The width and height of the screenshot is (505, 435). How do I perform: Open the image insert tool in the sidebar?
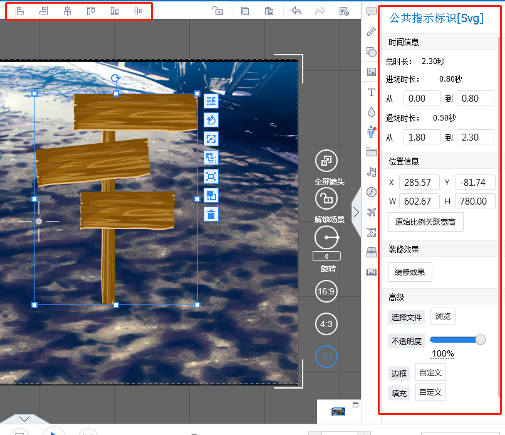click(372, 72)
